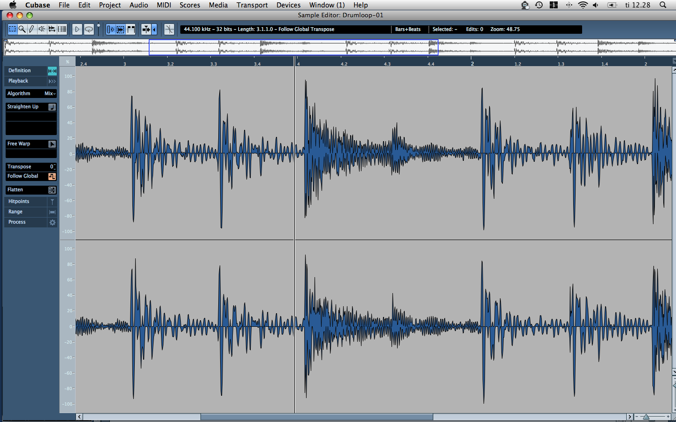Open the Hitpoints tab
The image size is (676, 422).
[26, 202]
